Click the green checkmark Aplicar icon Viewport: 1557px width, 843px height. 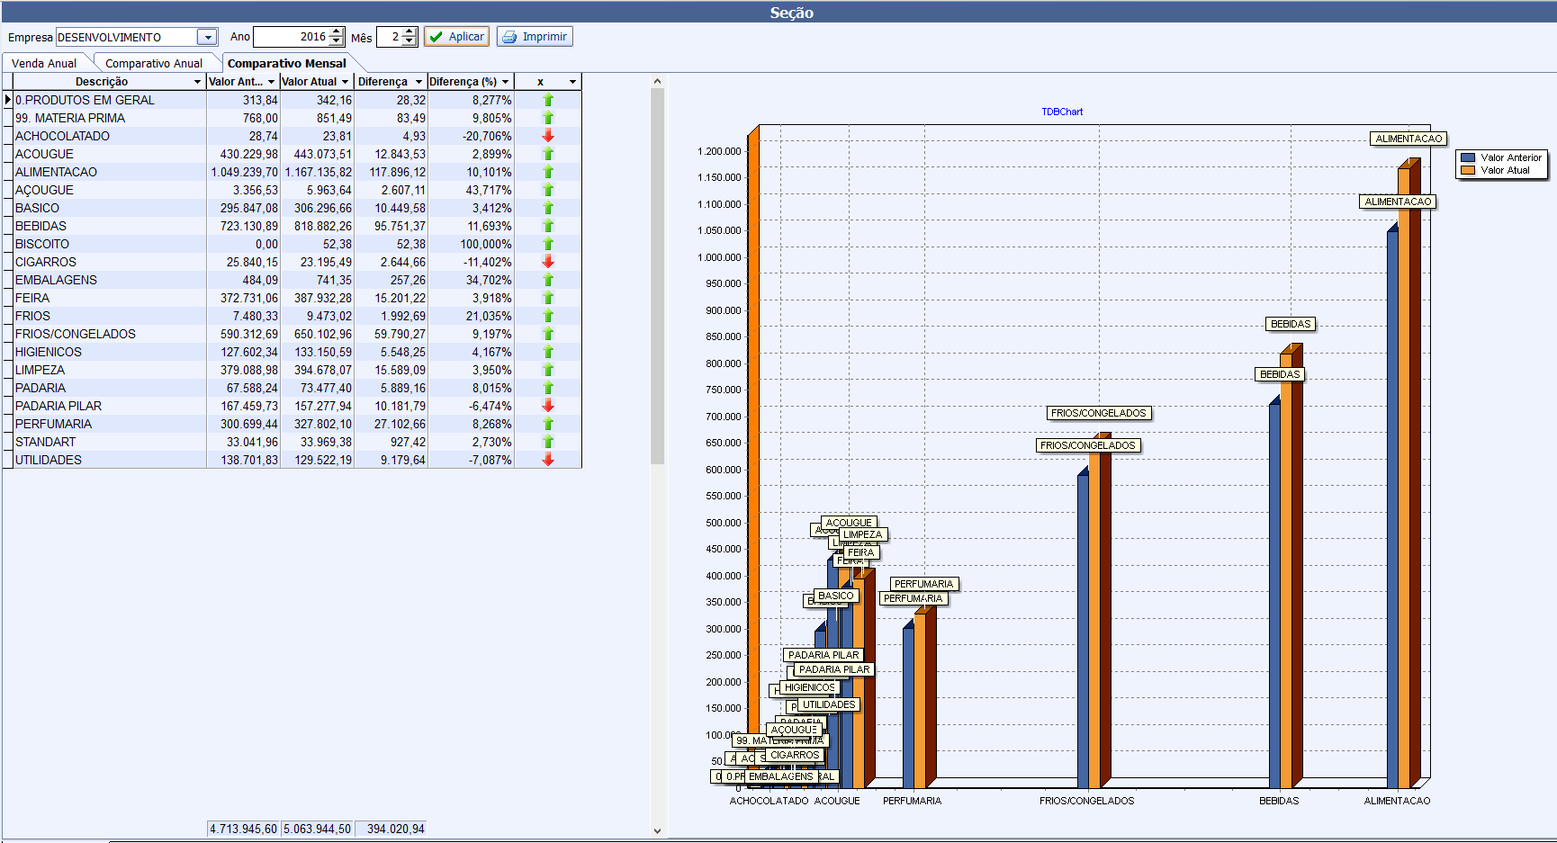click(436, 37)
